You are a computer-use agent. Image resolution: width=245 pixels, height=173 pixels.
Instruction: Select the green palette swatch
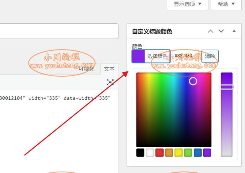tap(188, 153)
